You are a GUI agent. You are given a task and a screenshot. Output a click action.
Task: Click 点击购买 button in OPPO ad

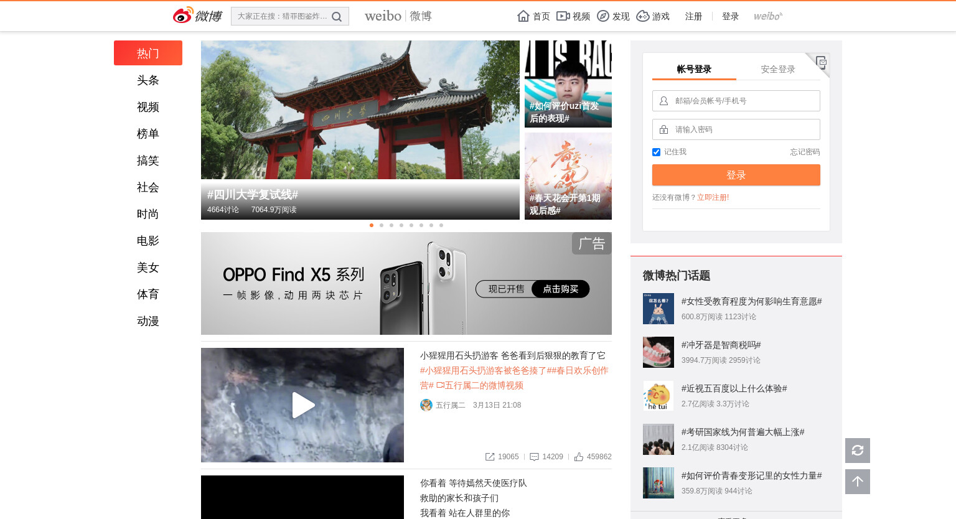[561, 289]
